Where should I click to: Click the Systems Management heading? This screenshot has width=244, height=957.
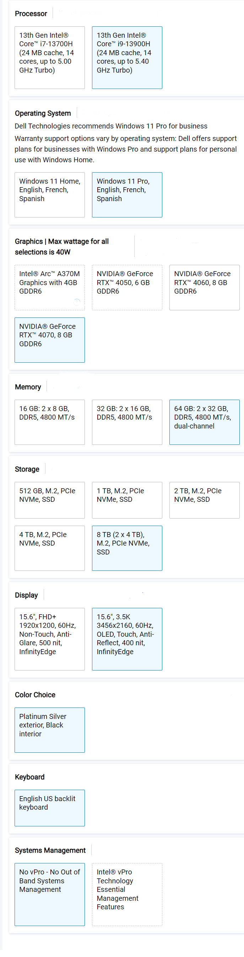(x=50, y=850)
